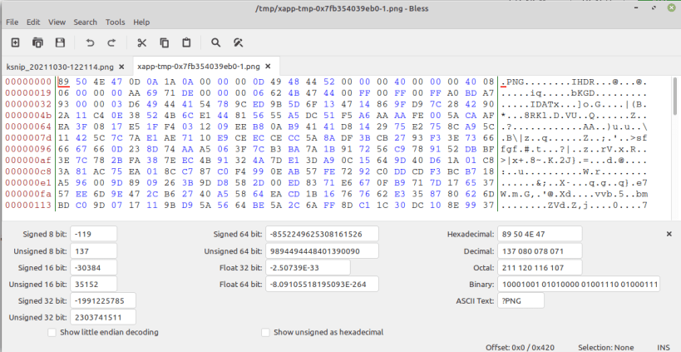
Task: Minimize the Bless window
Action: (x=635, y=7)
